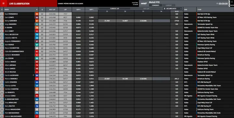Sort by GAP P. column header
This screenshot has width=234, height=118.
click(x=79, y=9)
